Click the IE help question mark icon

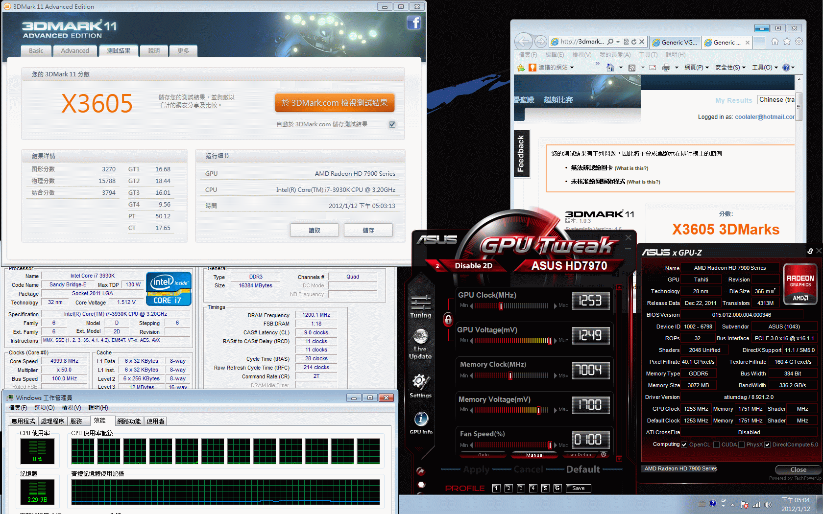click(786, 68)
